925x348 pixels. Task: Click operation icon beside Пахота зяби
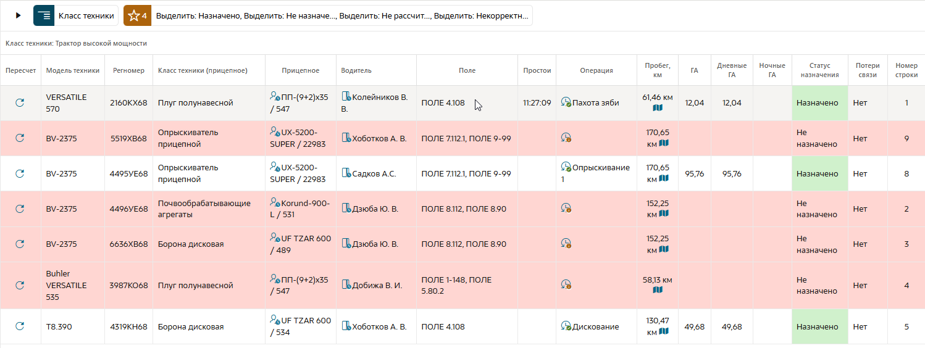(x=566, y=102)
